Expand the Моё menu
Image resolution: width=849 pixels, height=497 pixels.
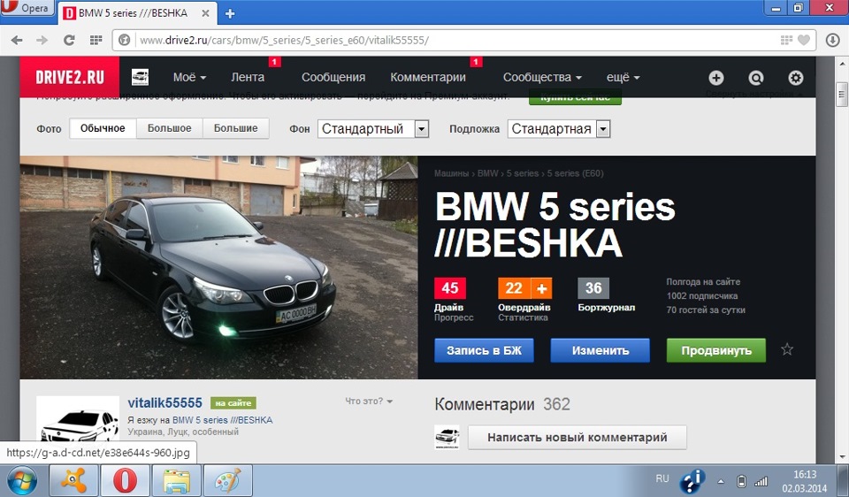tap(189, 78)
